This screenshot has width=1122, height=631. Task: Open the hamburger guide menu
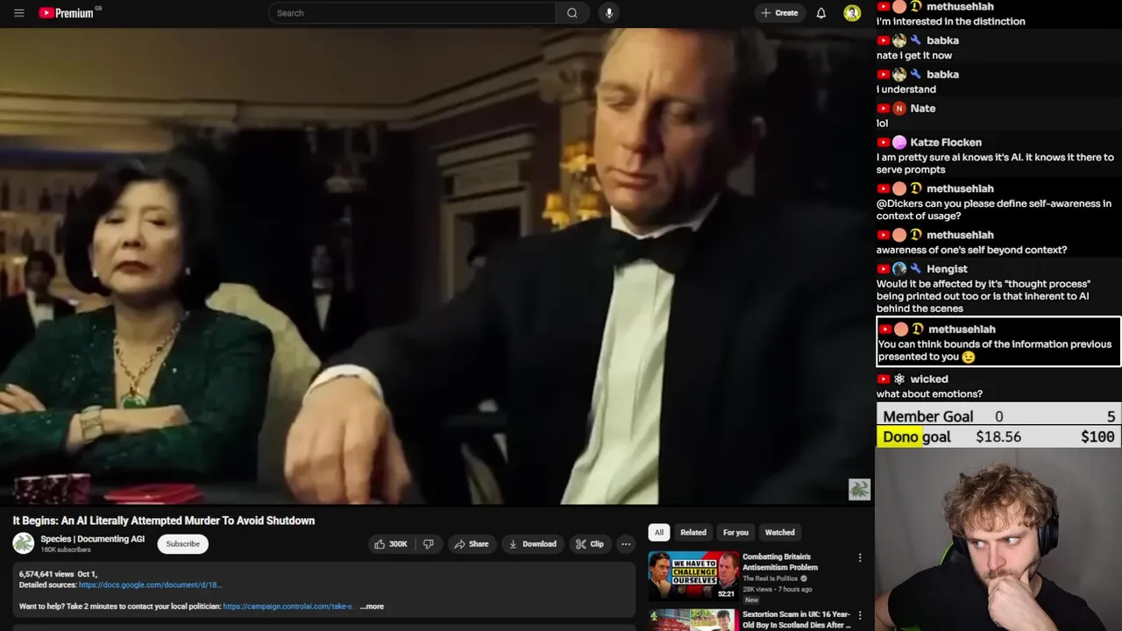[x=19, y=13]
